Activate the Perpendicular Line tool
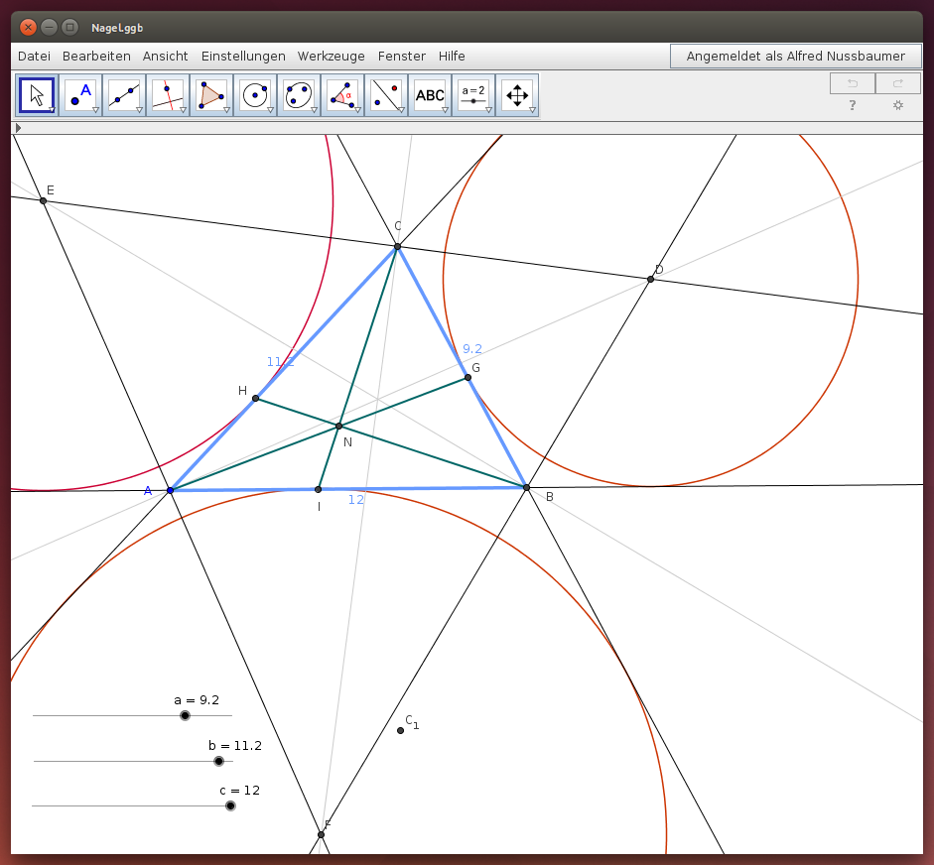The height and width of the screenshot is (865, 934). [168, 95]
